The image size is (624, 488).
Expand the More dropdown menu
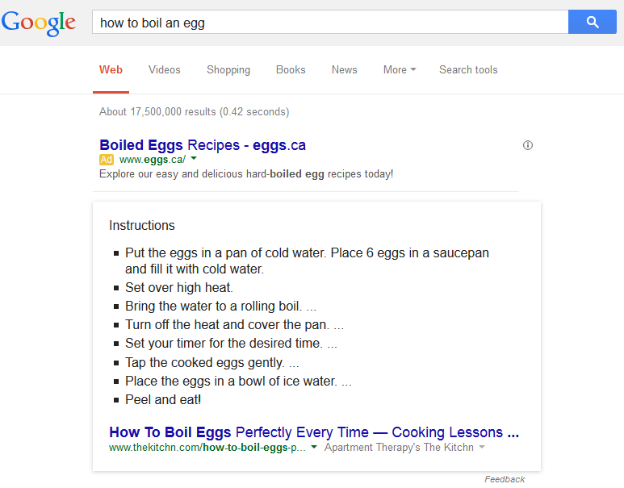pyautogui.click(x=400, y=70)
